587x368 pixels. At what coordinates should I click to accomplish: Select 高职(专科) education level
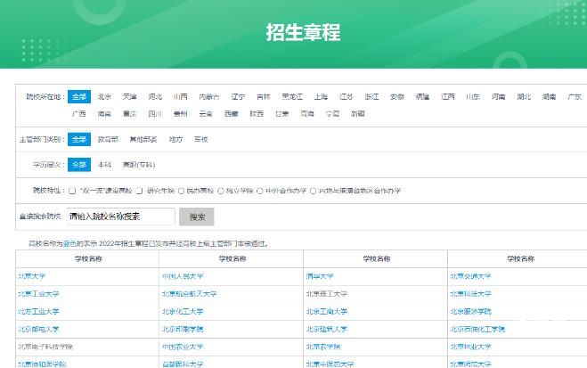pyautogui.click(x=139, y=165)
